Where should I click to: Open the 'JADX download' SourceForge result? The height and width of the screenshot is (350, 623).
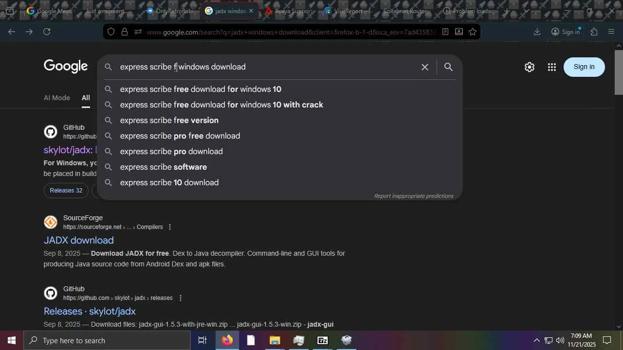(79, 240)
